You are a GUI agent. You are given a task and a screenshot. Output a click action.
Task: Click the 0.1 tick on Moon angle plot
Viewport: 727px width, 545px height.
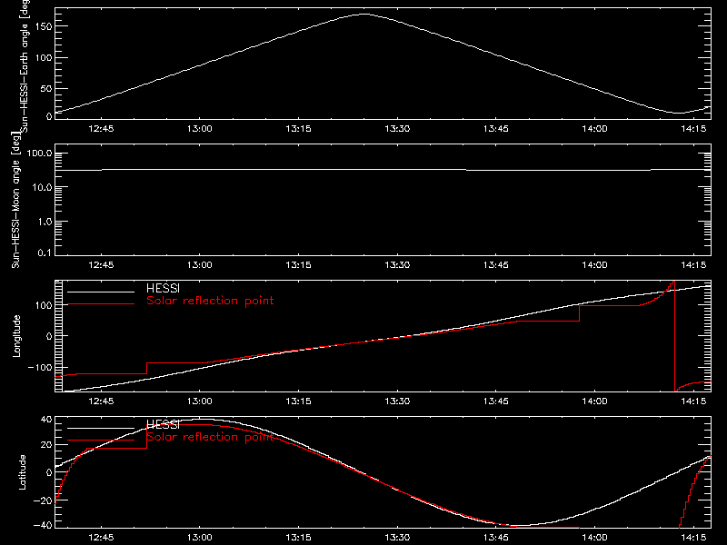point(45,253)
